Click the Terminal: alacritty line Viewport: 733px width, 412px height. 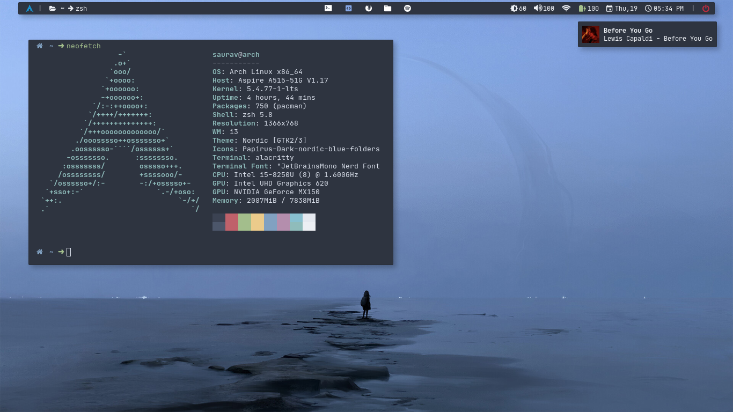(x=253, y=158)
